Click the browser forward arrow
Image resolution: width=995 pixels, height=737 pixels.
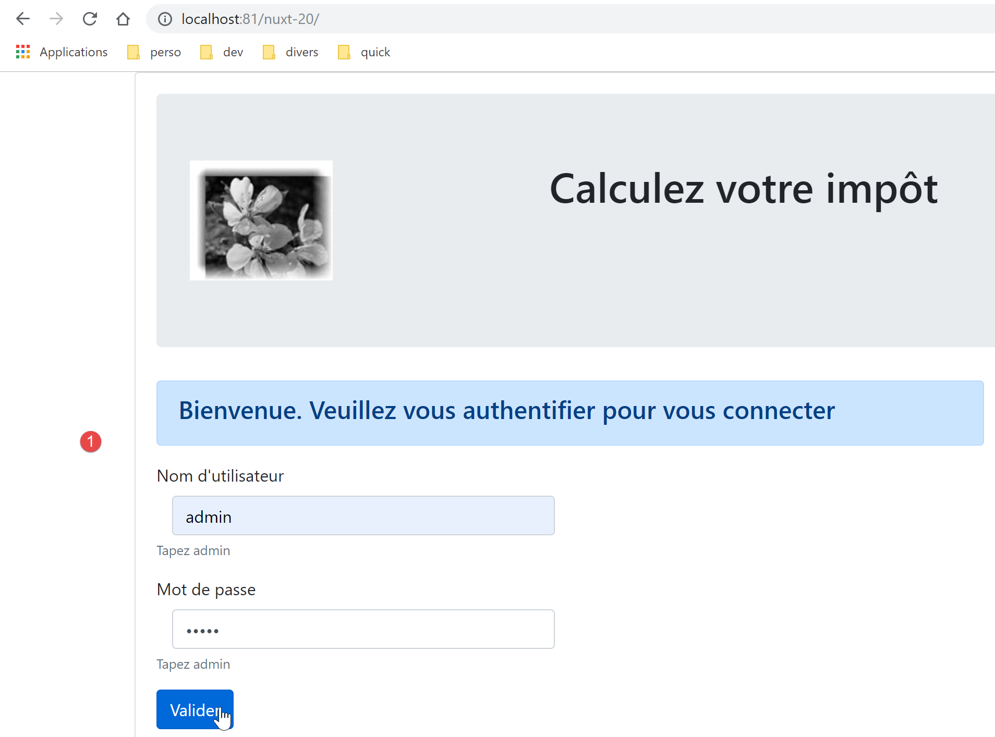click(x=56, y=19)
